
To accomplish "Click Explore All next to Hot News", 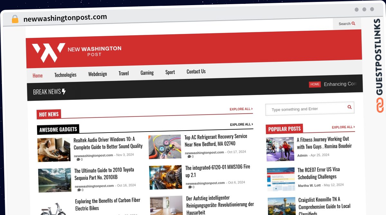I will [x=241, y=109].
